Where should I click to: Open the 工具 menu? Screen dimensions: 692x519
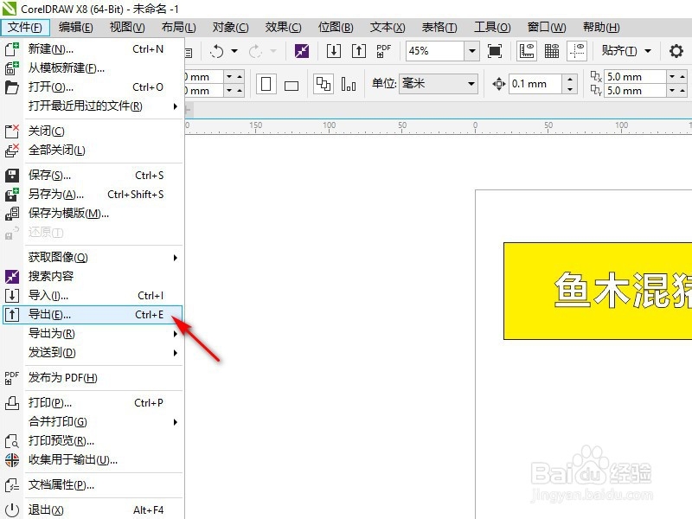tap(492, 28)
